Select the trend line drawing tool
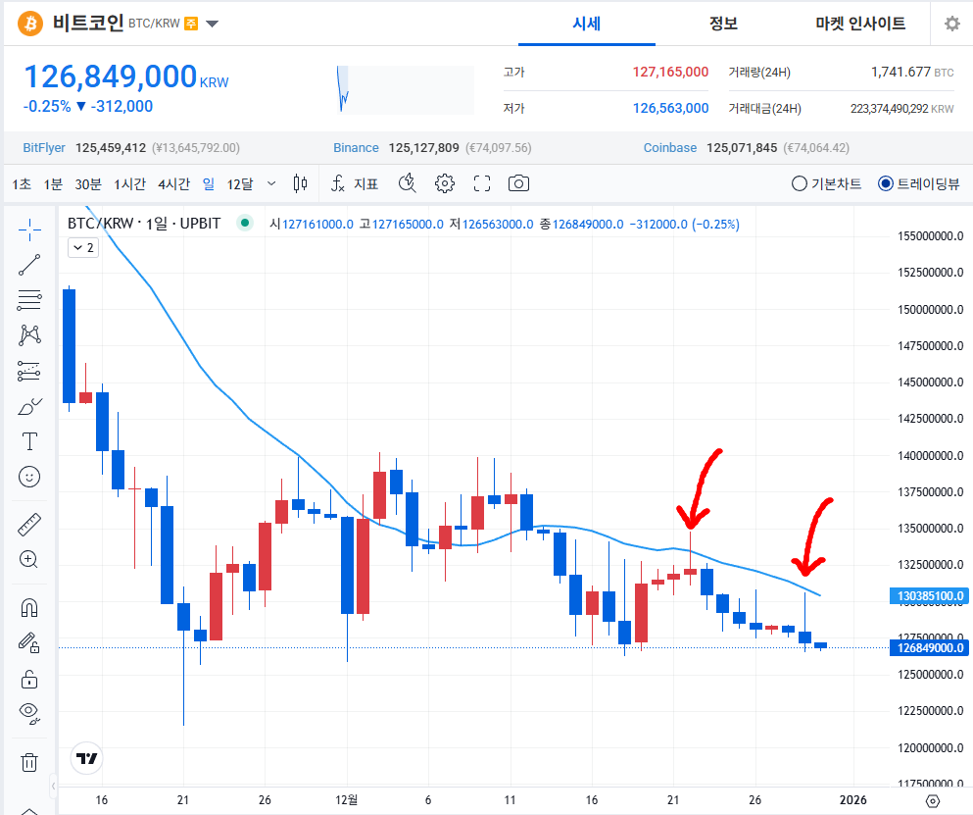 pos(28,265)
